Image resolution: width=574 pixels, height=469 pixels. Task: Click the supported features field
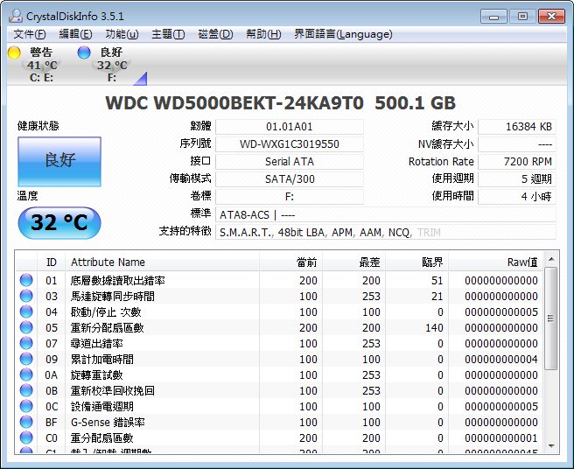(386, 233)
